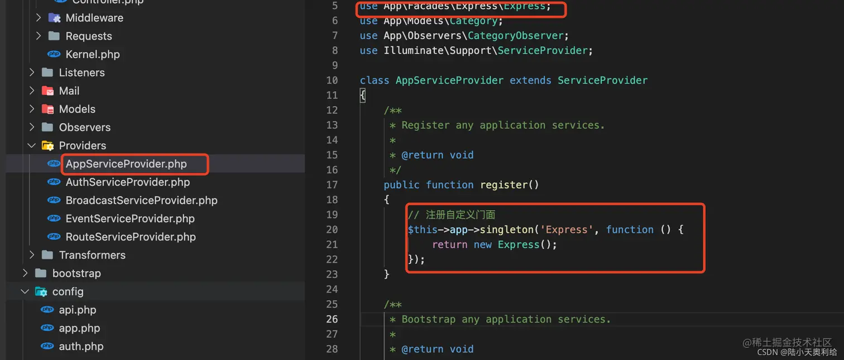
Task: Click the BroadcastServiceProvider.php file icon
Action: (54, 200)
